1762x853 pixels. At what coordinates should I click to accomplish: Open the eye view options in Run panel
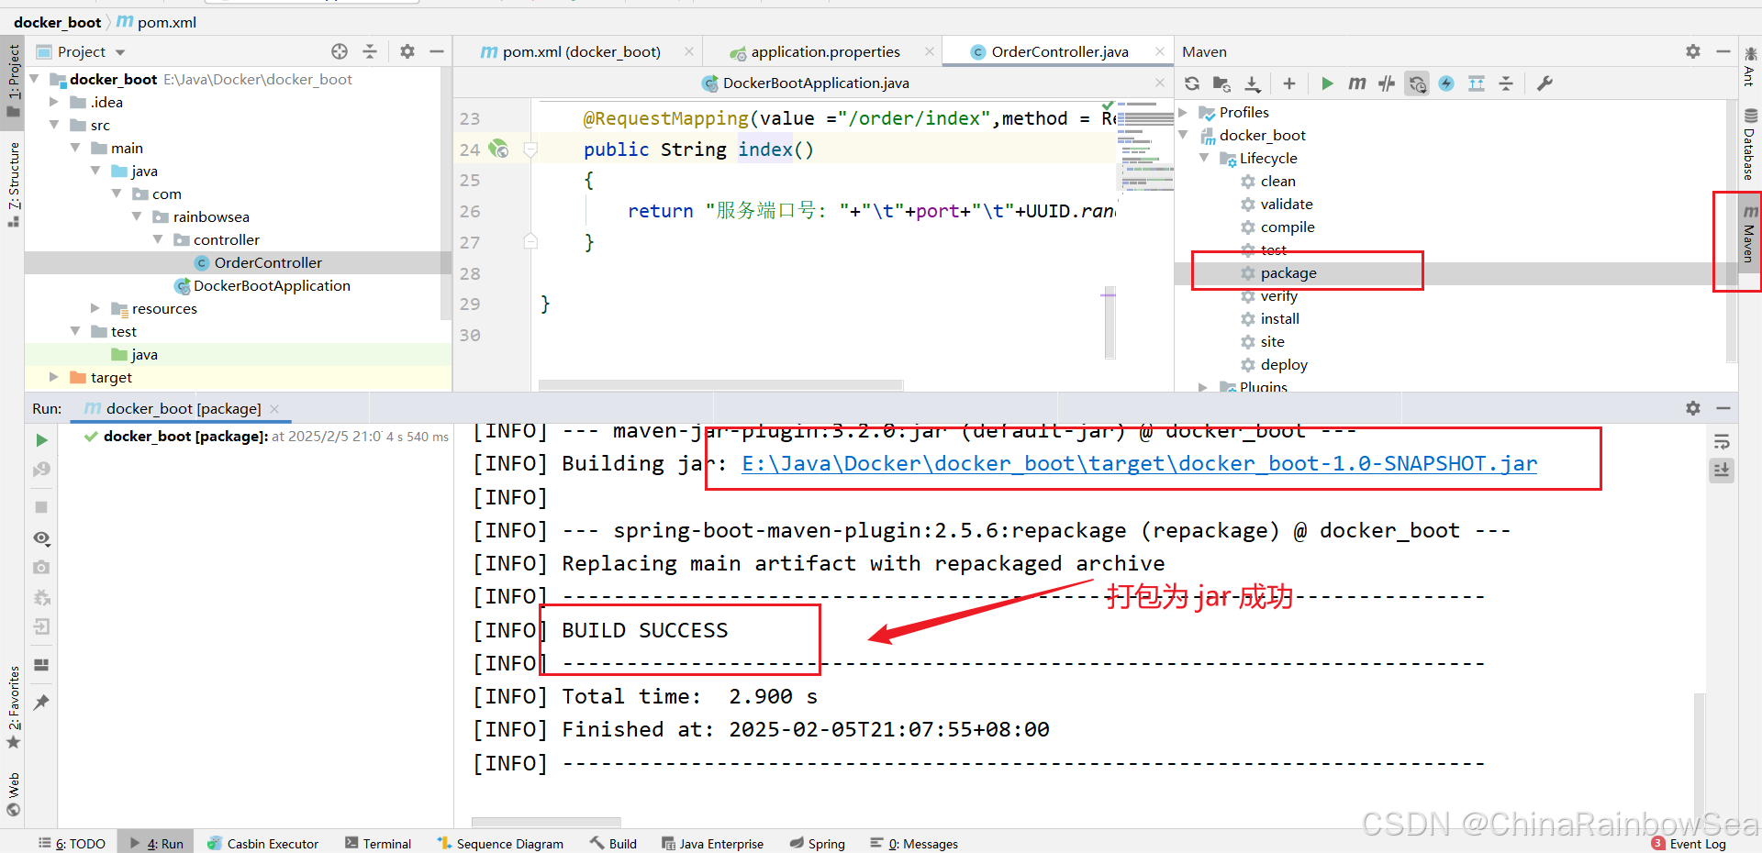click(x=41, y=538)
